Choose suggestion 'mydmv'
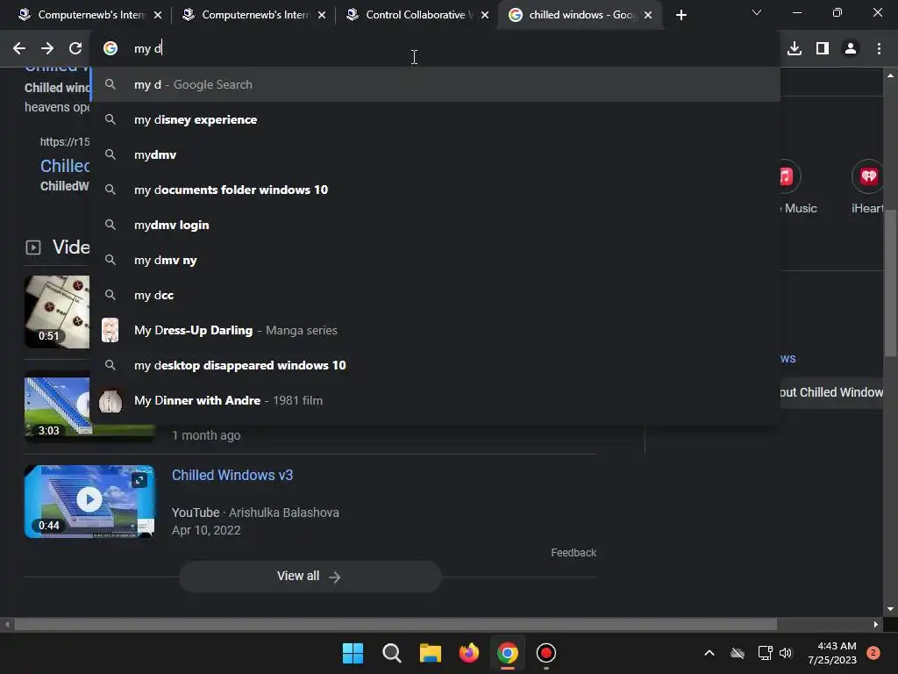The image size is (898, 674). point(435,154)
